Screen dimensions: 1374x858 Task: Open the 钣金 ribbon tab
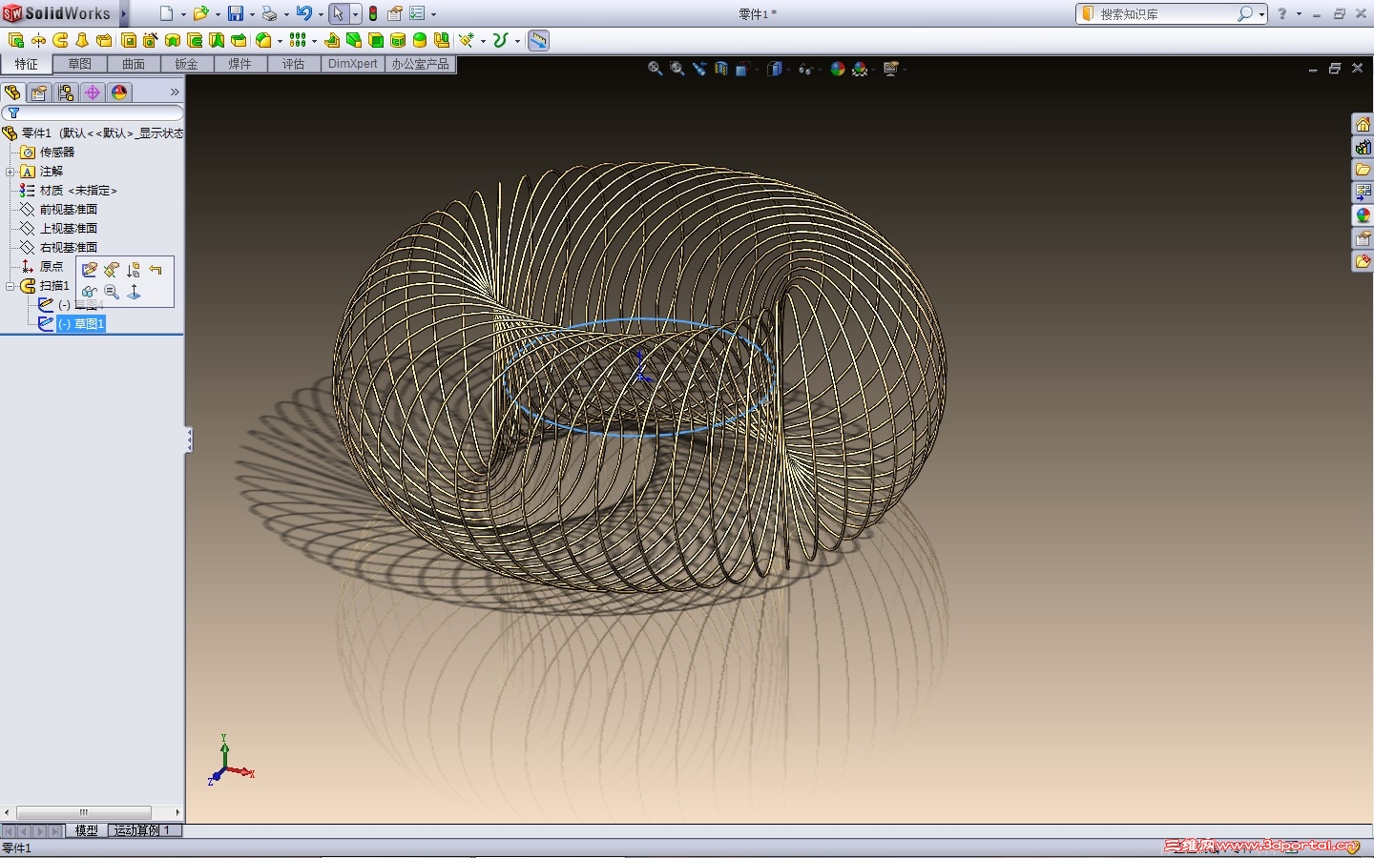click(x=186, y=64)
